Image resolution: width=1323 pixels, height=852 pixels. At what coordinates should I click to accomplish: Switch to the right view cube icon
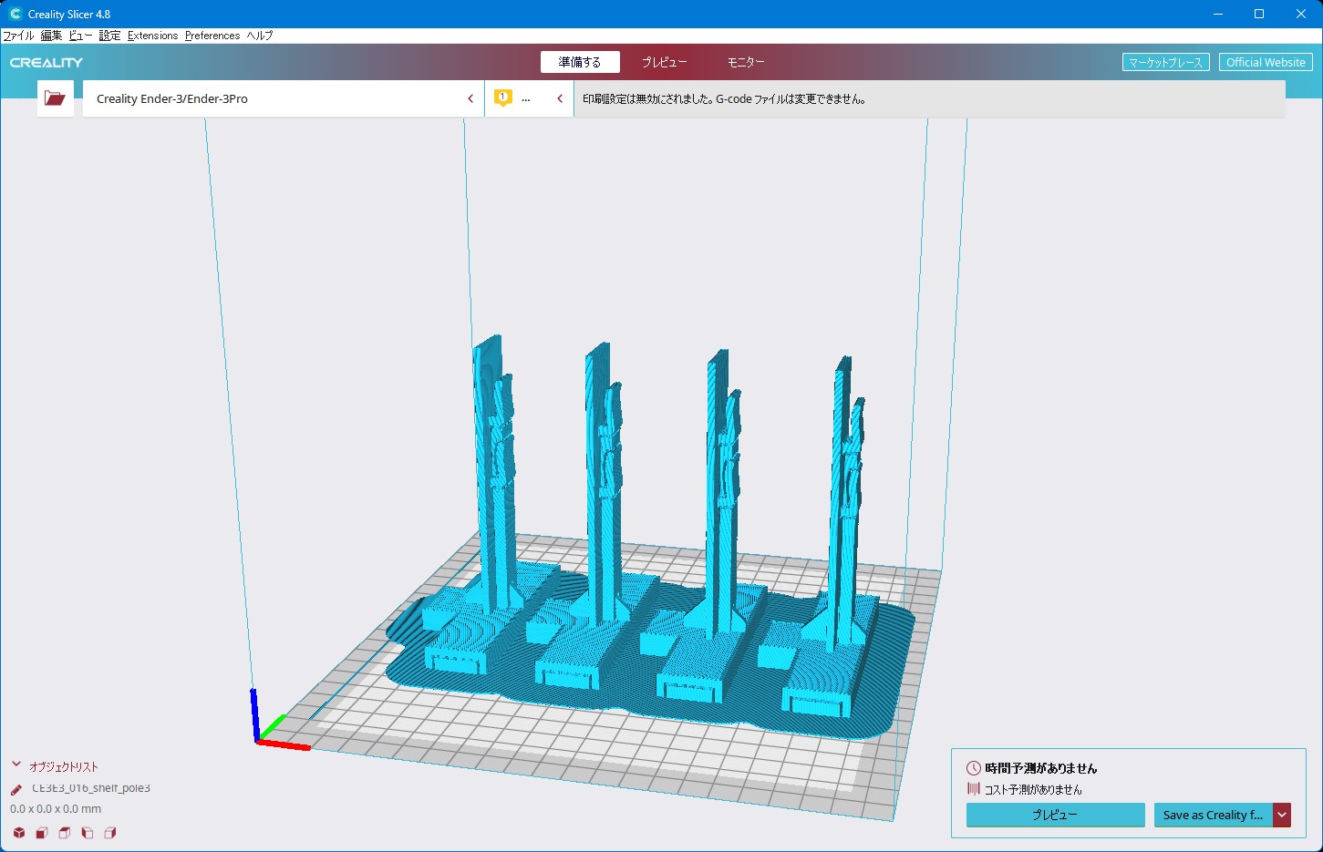click(x=110, y=833)
